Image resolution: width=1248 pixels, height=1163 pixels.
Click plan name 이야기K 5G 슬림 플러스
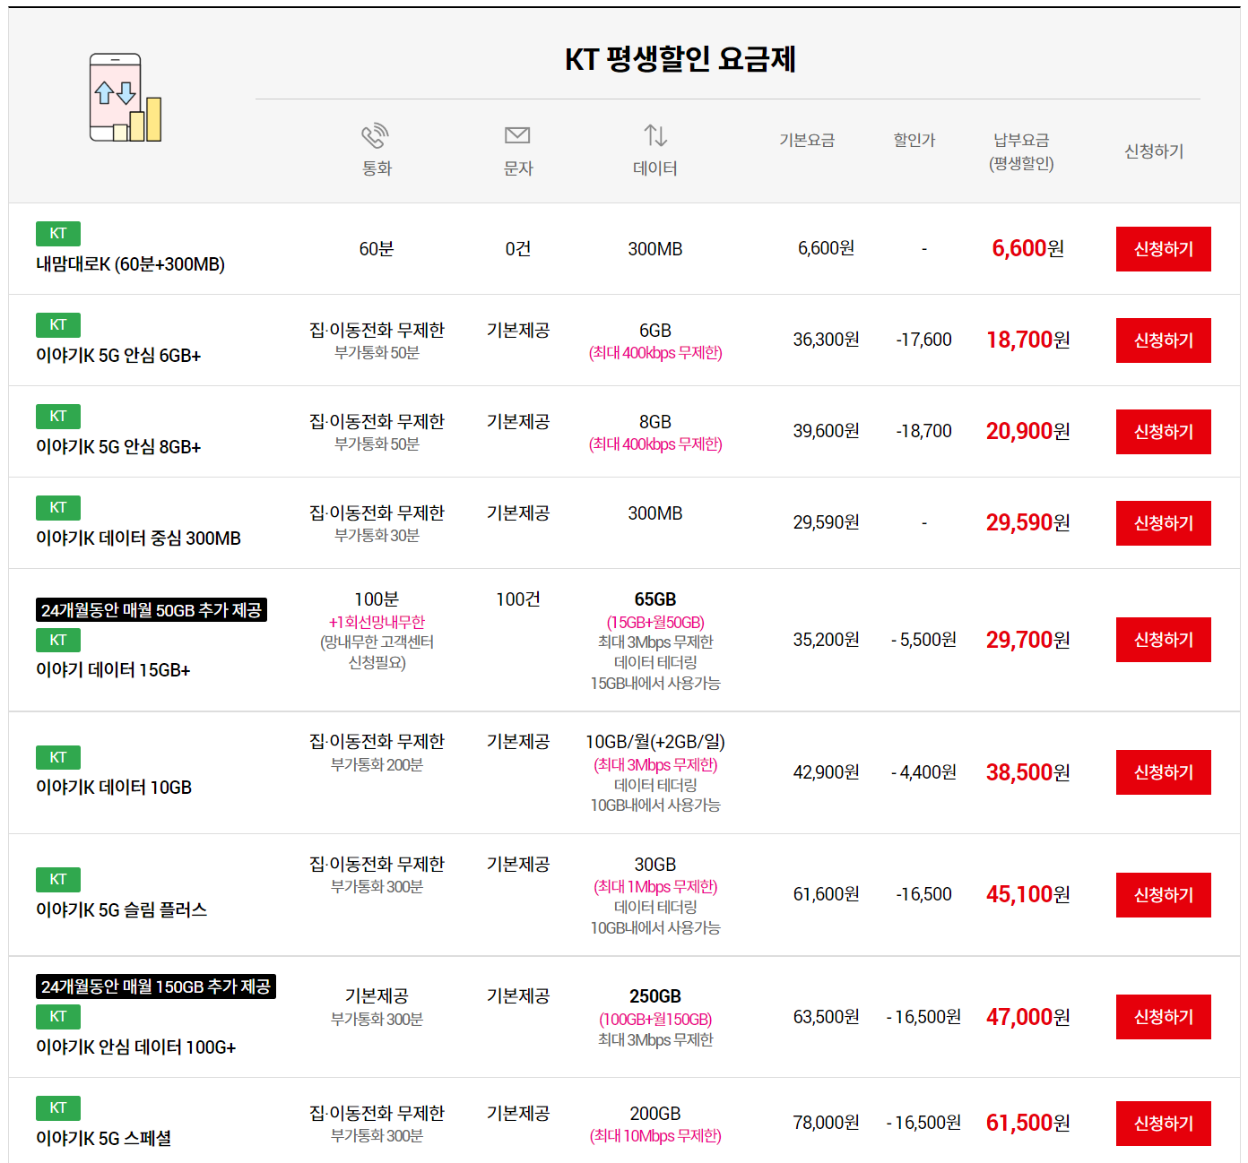click(x=121, y=910)
